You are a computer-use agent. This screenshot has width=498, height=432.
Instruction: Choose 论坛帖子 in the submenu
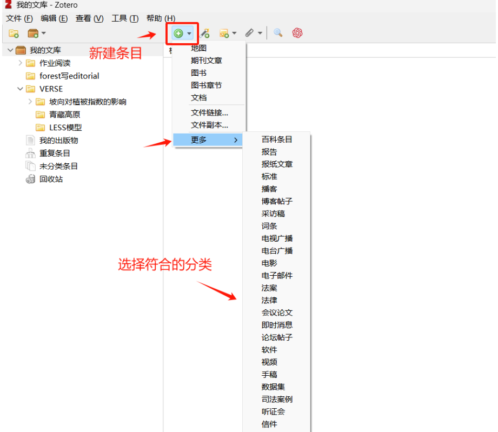pos(277,338)
